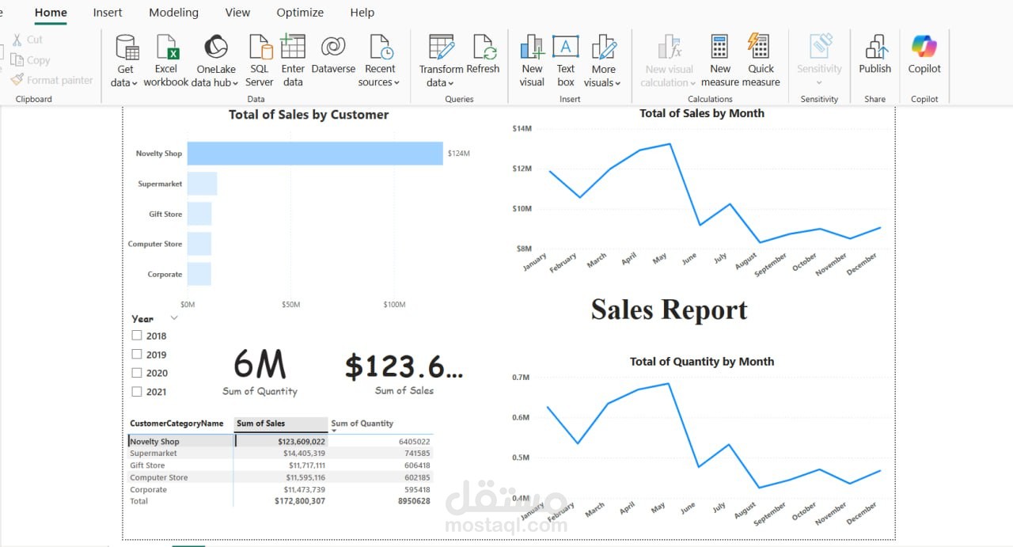1013x547 pixels.
Task: Open Copilot pane
Action: 924,47
